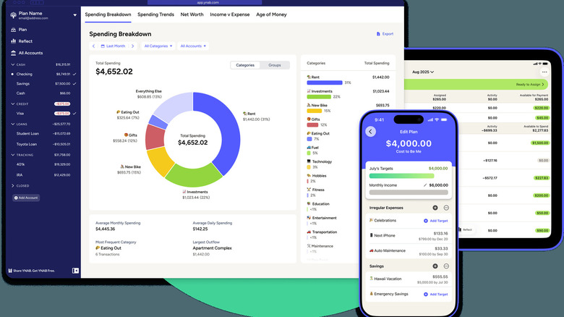Tap the Ready to Assign banner
The height and width of the screenshot is (317, 564).
pos(476,85)
